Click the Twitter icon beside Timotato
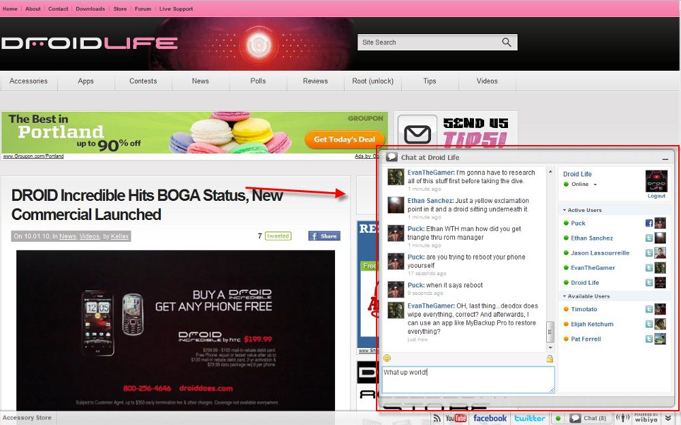 point(649,309)
